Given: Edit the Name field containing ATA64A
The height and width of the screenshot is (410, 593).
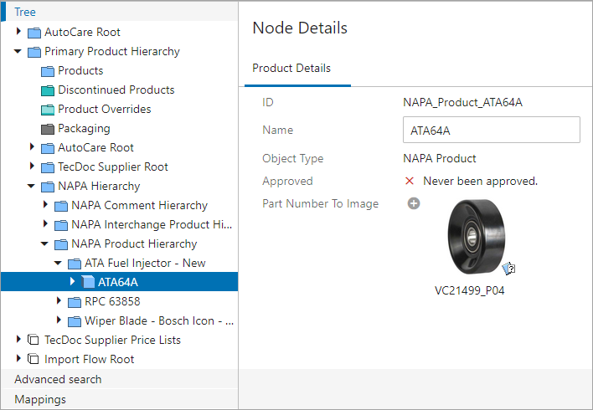Looking at the screenshot, I should (492, 131).
